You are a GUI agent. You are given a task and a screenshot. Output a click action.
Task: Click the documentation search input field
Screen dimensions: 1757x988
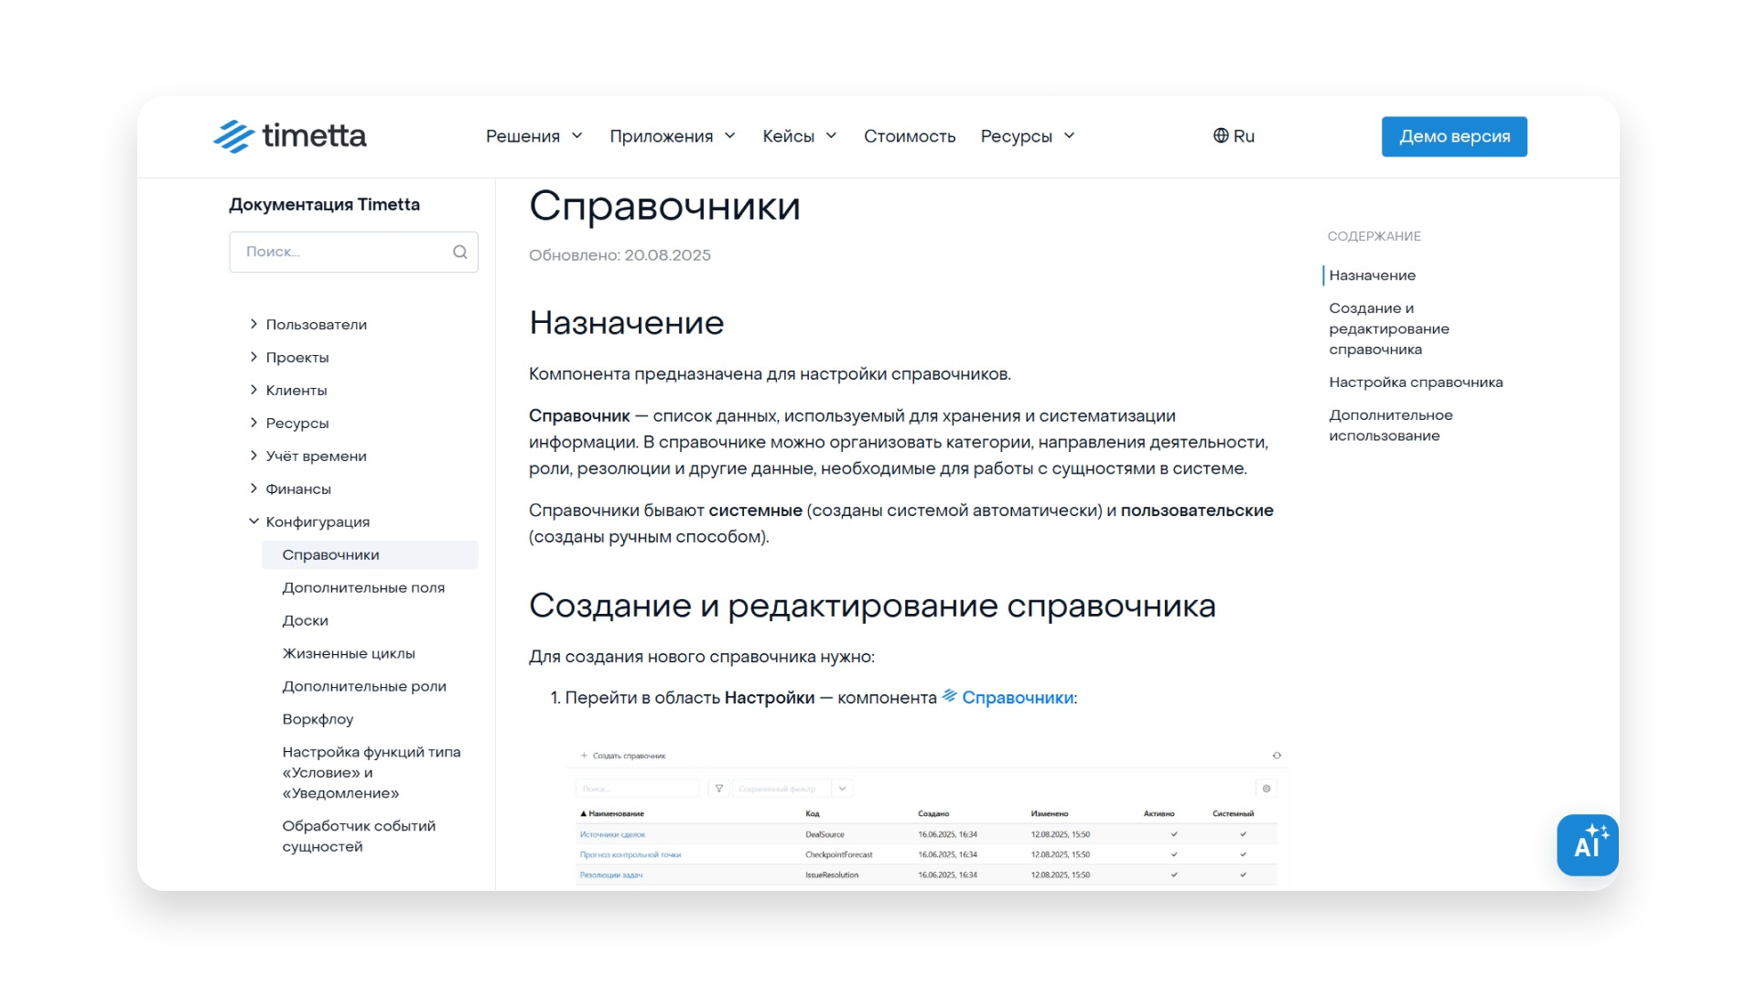point(339,252)
